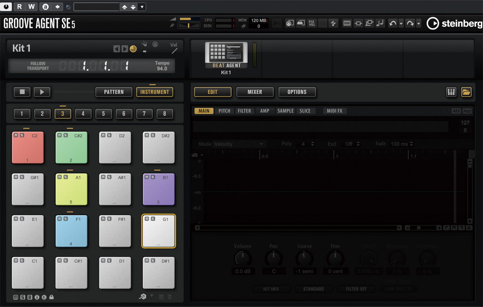Select pad group 1
Screen dimensions: 483x307
[22, 114]
